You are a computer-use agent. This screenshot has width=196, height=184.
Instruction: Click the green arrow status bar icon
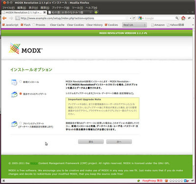pyautogui.click(x=139, y=181)
